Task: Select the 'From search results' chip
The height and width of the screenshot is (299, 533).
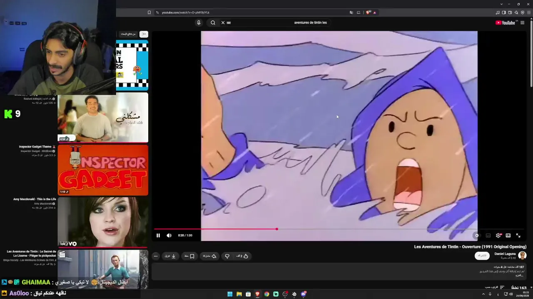Action: (128, 34)
